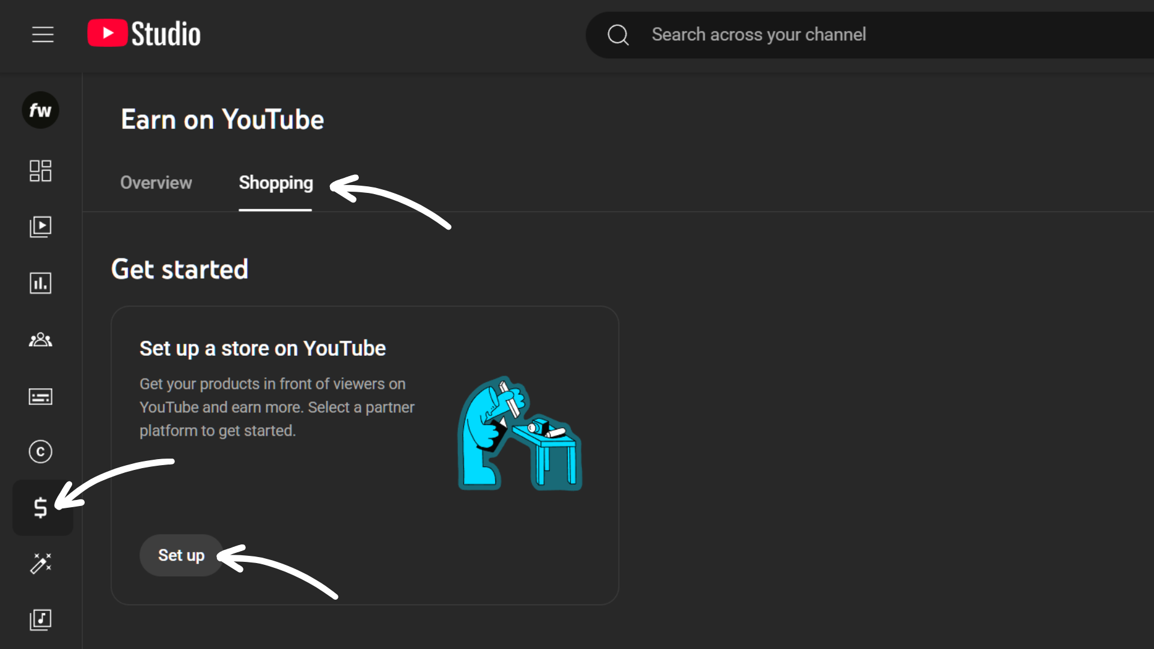The image size is (1154, 649).
Task: Open the channel avatar labeled fw
Action: click(x=40, y=110)
